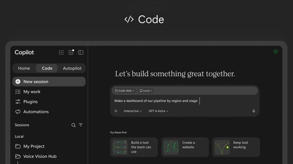Viewport: 293px width, 164px height.
Task: Click the Try these first label
Action: click(118, 132)
